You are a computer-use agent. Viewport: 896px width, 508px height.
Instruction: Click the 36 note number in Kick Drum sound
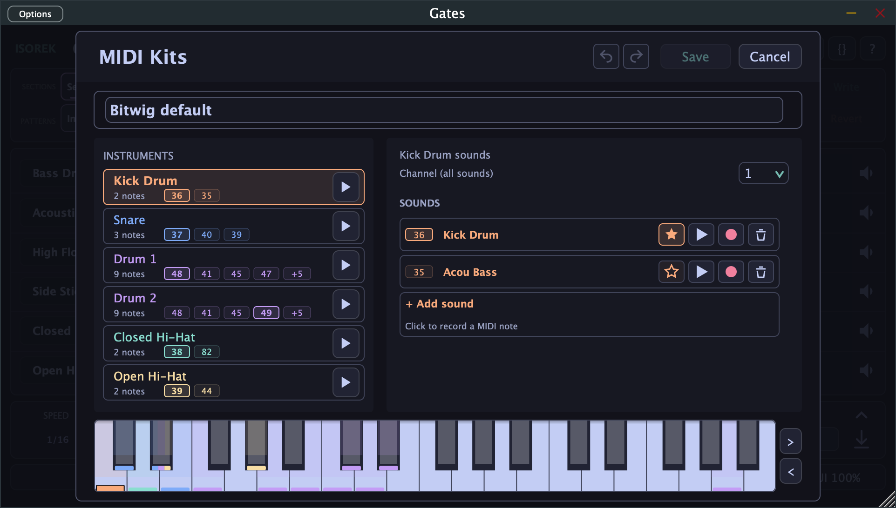pyautogui.click(x=419, y=234)
